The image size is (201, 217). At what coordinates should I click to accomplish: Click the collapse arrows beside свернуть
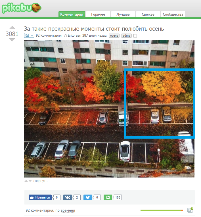coord(28,181)
